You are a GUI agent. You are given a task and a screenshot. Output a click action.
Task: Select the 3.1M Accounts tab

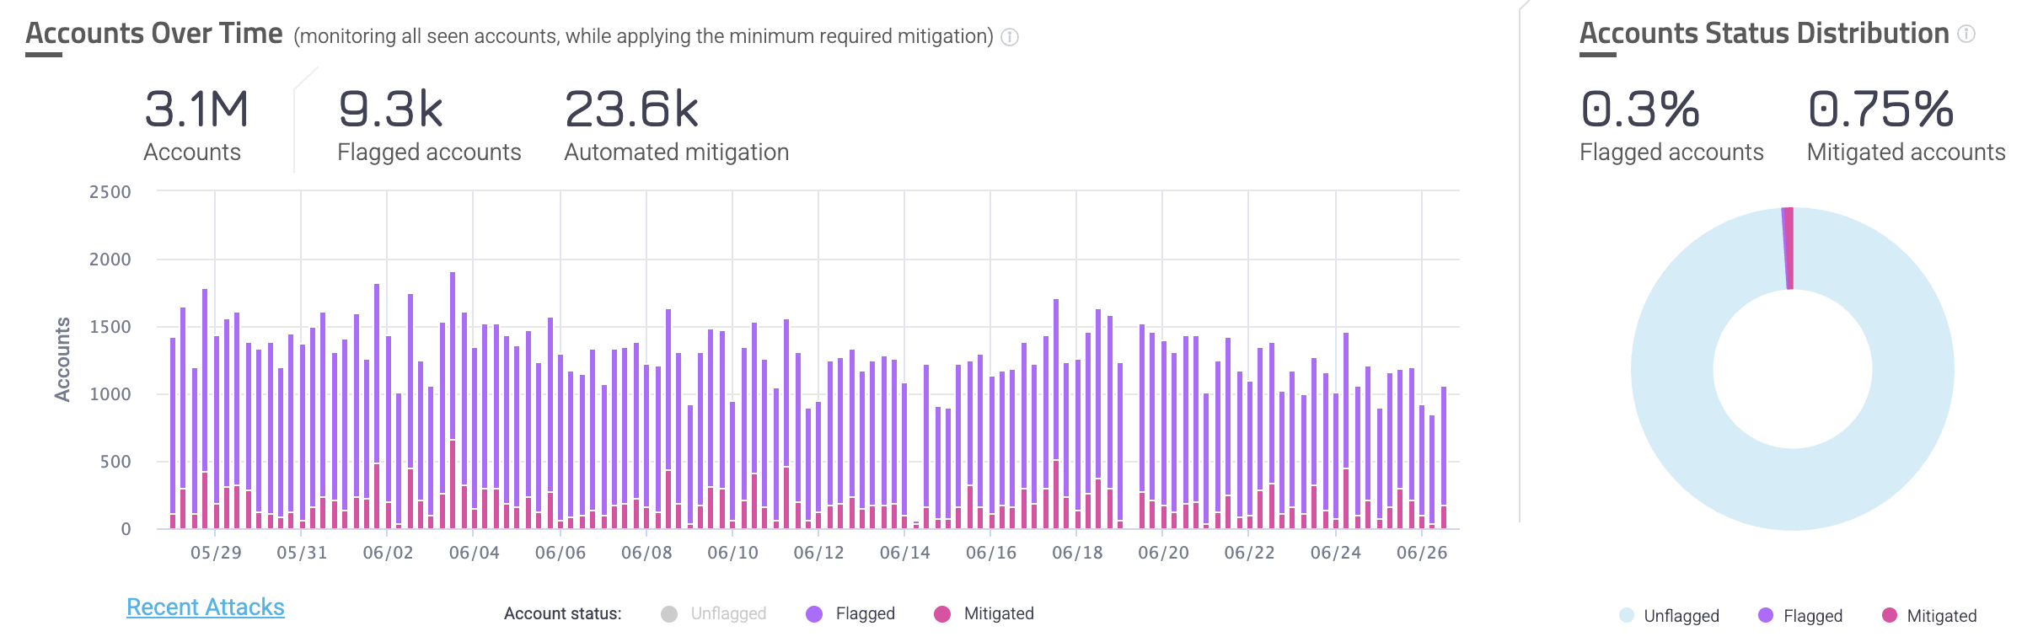[x=196, y=125]
